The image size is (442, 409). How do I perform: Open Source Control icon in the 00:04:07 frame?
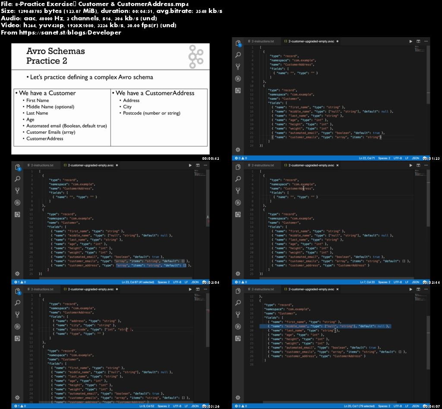click(x=238, y=314)
